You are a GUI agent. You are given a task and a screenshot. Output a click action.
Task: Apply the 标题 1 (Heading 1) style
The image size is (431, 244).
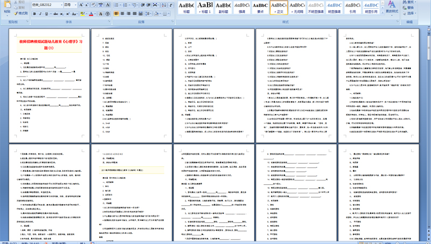pos(205,8)
